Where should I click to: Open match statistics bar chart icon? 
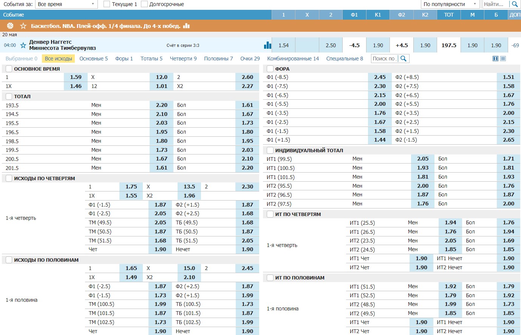267,45
